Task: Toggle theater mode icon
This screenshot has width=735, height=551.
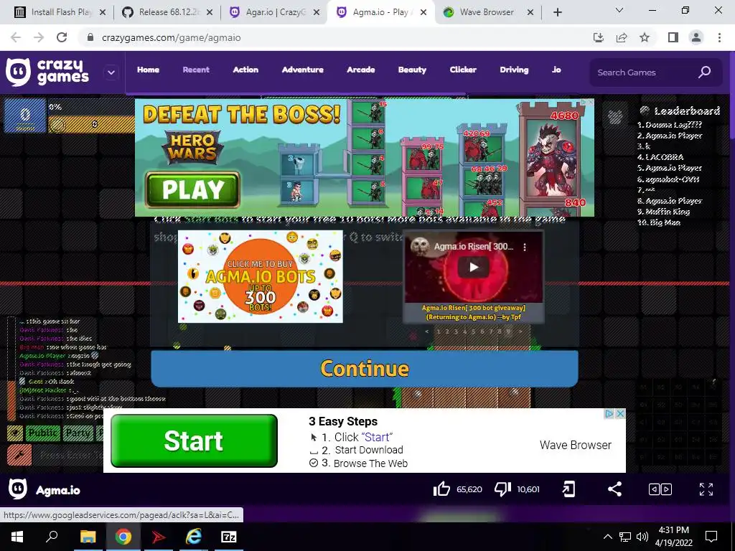Action: point(660,489)
